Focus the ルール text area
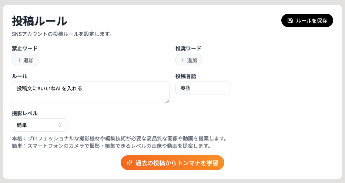345x183 pixels. pos(90,92)
